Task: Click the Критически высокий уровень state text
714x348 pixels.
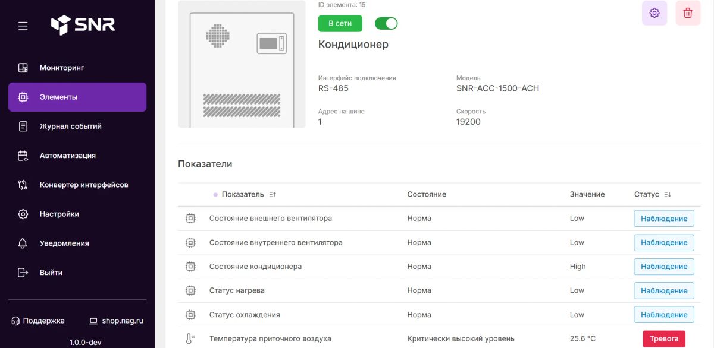Action: 461,338
